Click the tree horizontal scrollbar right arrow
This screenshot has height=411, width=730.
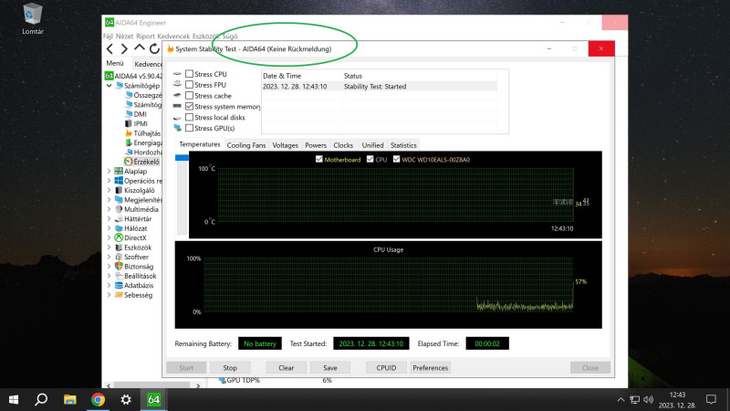click(198, 385)
